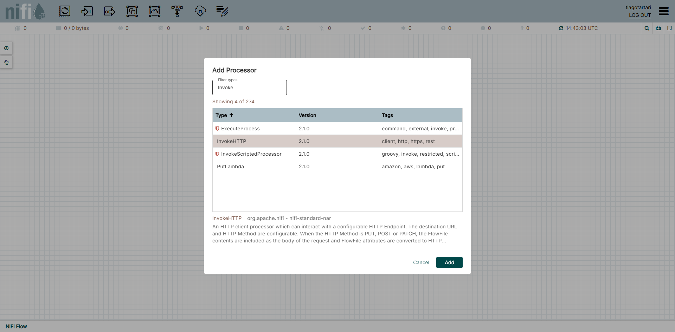The height and width of the screenshot is (332, 675).
Task: Click the queued bytes status icon
Action: [x=59, y=28]
